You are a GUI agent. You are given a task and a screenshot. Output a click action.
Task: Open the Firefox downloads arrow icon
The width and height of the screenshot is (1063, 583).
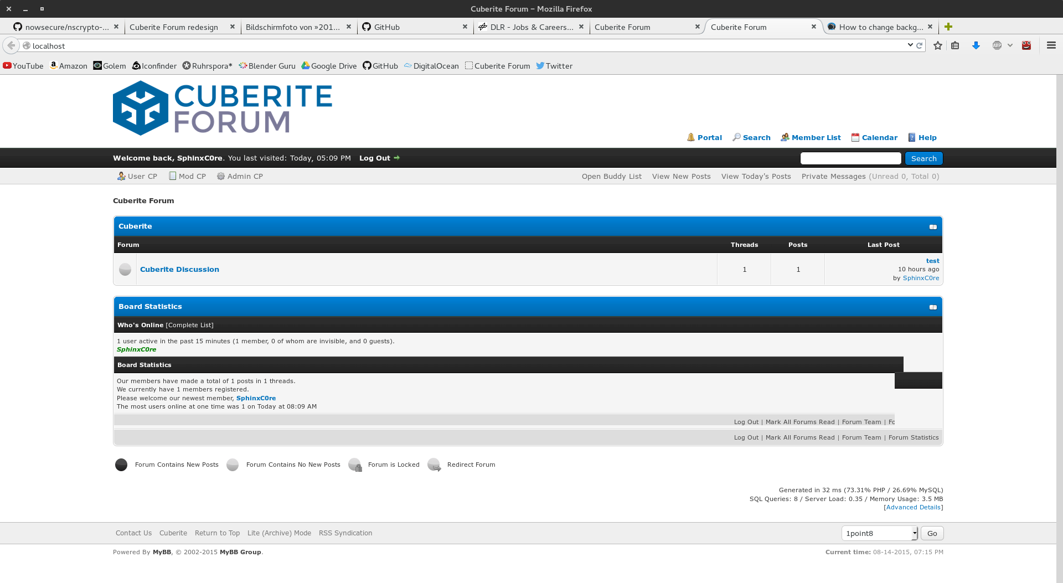[976, 45]
